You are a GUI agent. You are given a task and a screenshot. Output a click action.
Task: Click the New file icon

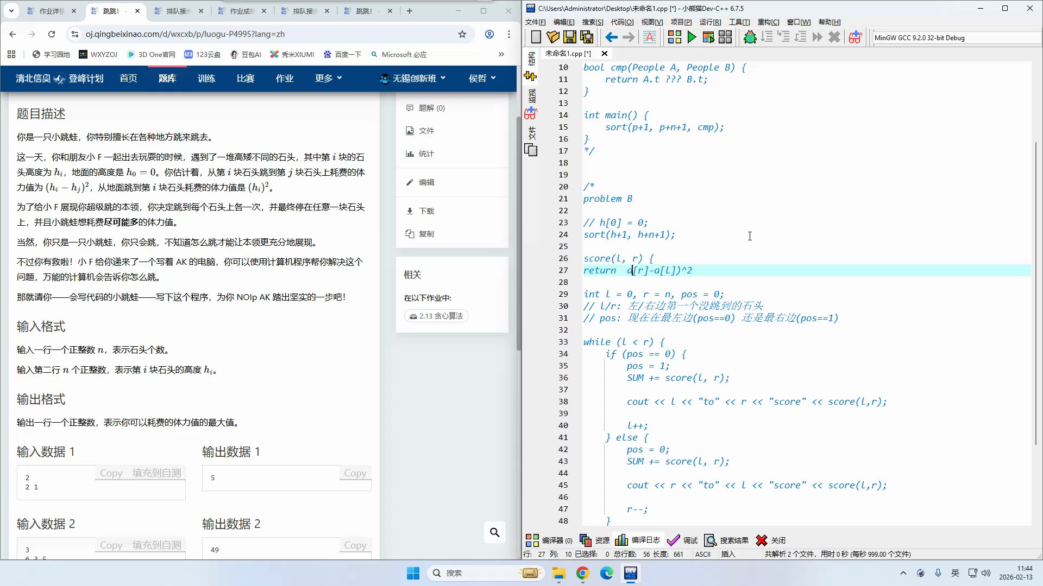[x=536, y=37]
